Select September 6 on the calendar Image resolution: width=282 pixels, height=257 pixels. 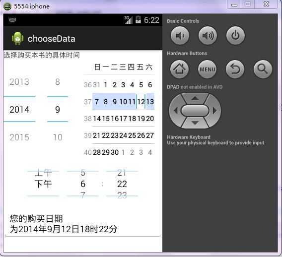150,85
